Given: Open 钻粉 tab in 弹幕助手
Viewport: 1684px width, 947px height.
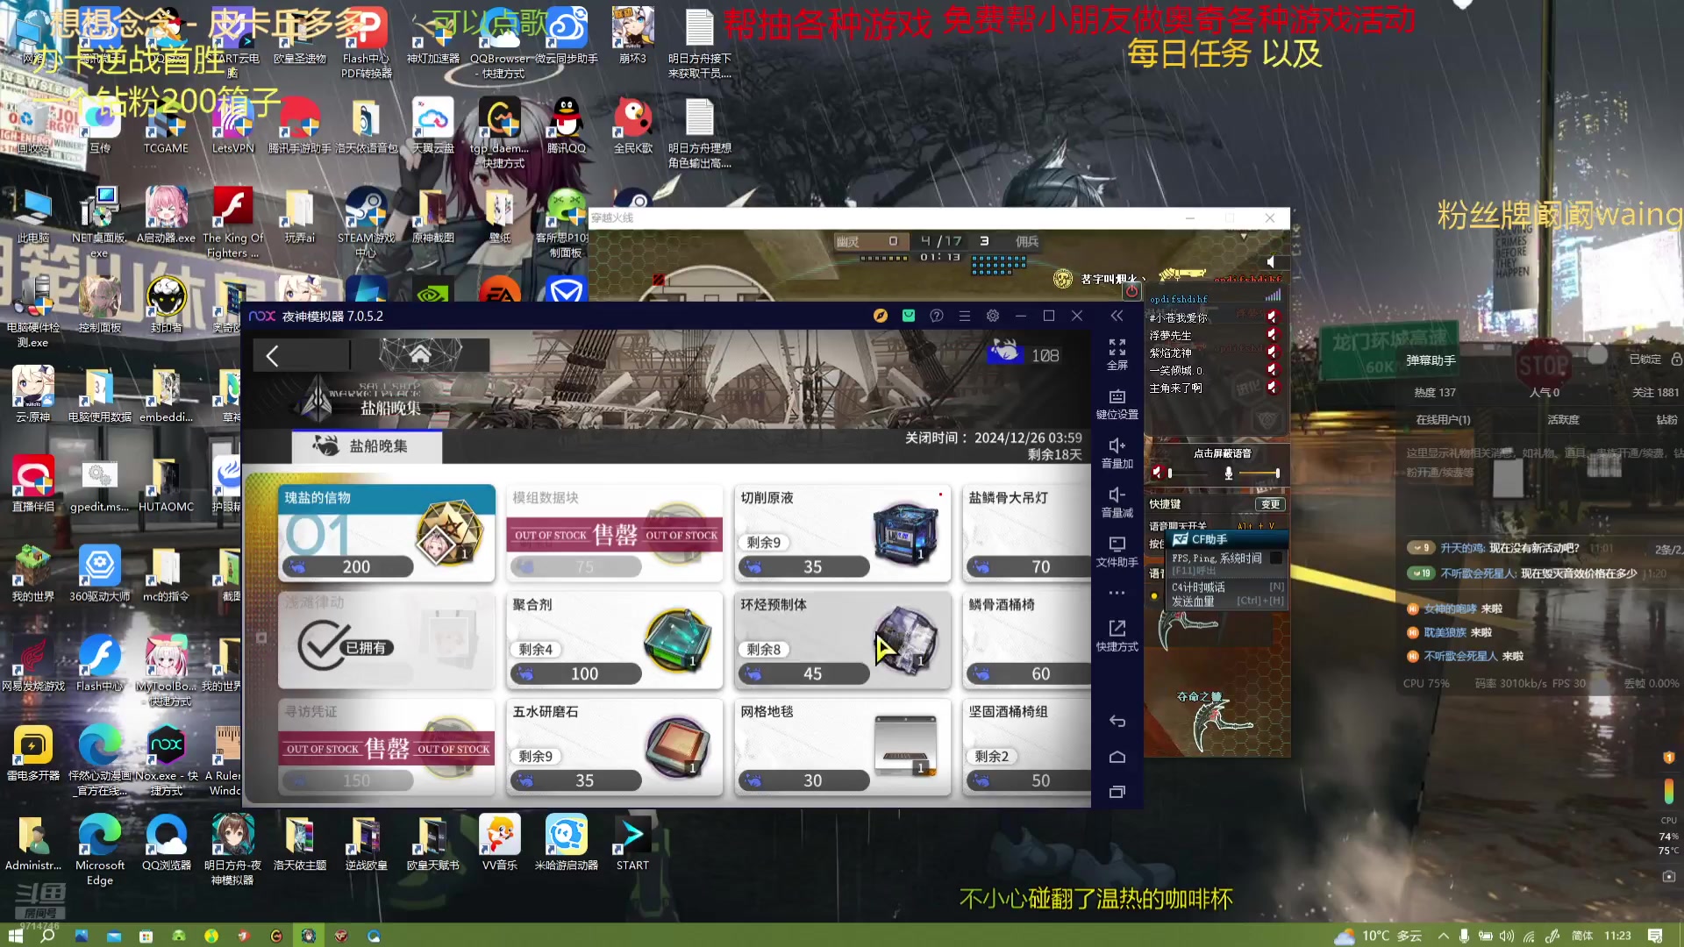Looking at the screenshot, I should (x=1666, y=420).
